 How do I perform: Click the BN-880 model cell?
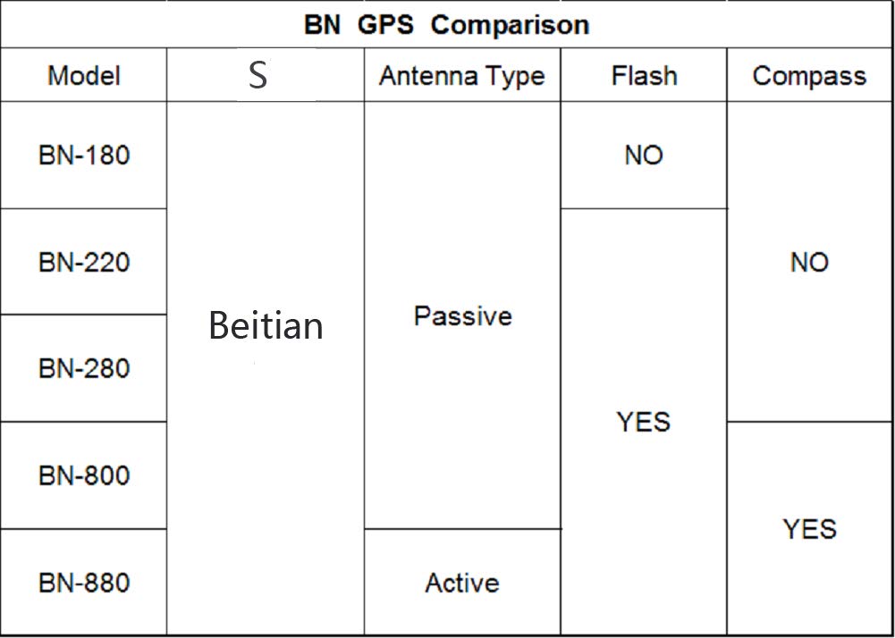84,583
